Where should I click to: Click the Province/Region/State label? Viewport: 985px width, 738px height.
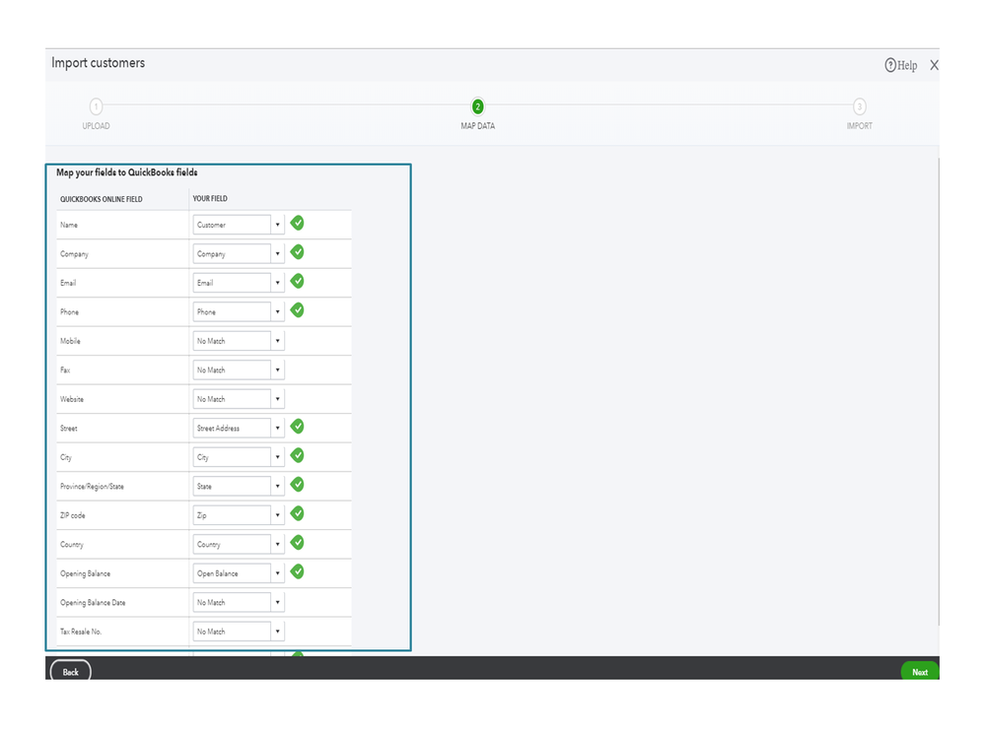tap(92, 487)
